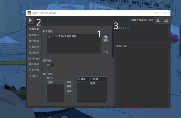
Task: Switch to the 监听端口 tab
Action: tap(34, 35)
